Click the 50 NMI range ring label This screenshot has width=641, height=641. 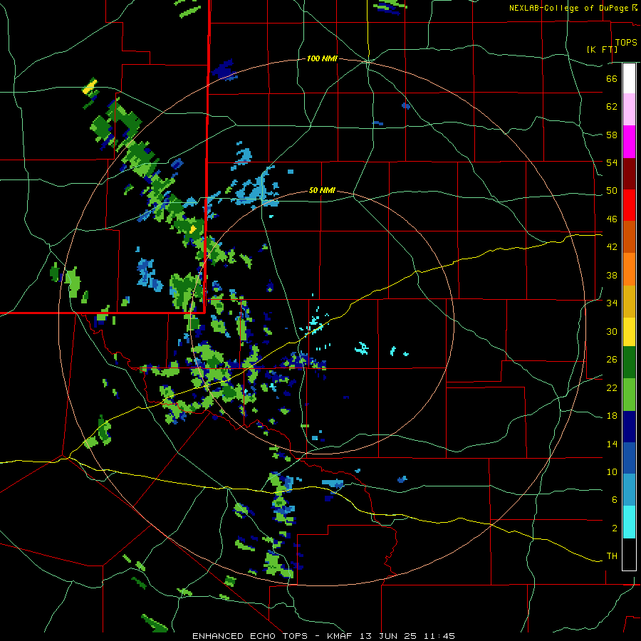322,190
